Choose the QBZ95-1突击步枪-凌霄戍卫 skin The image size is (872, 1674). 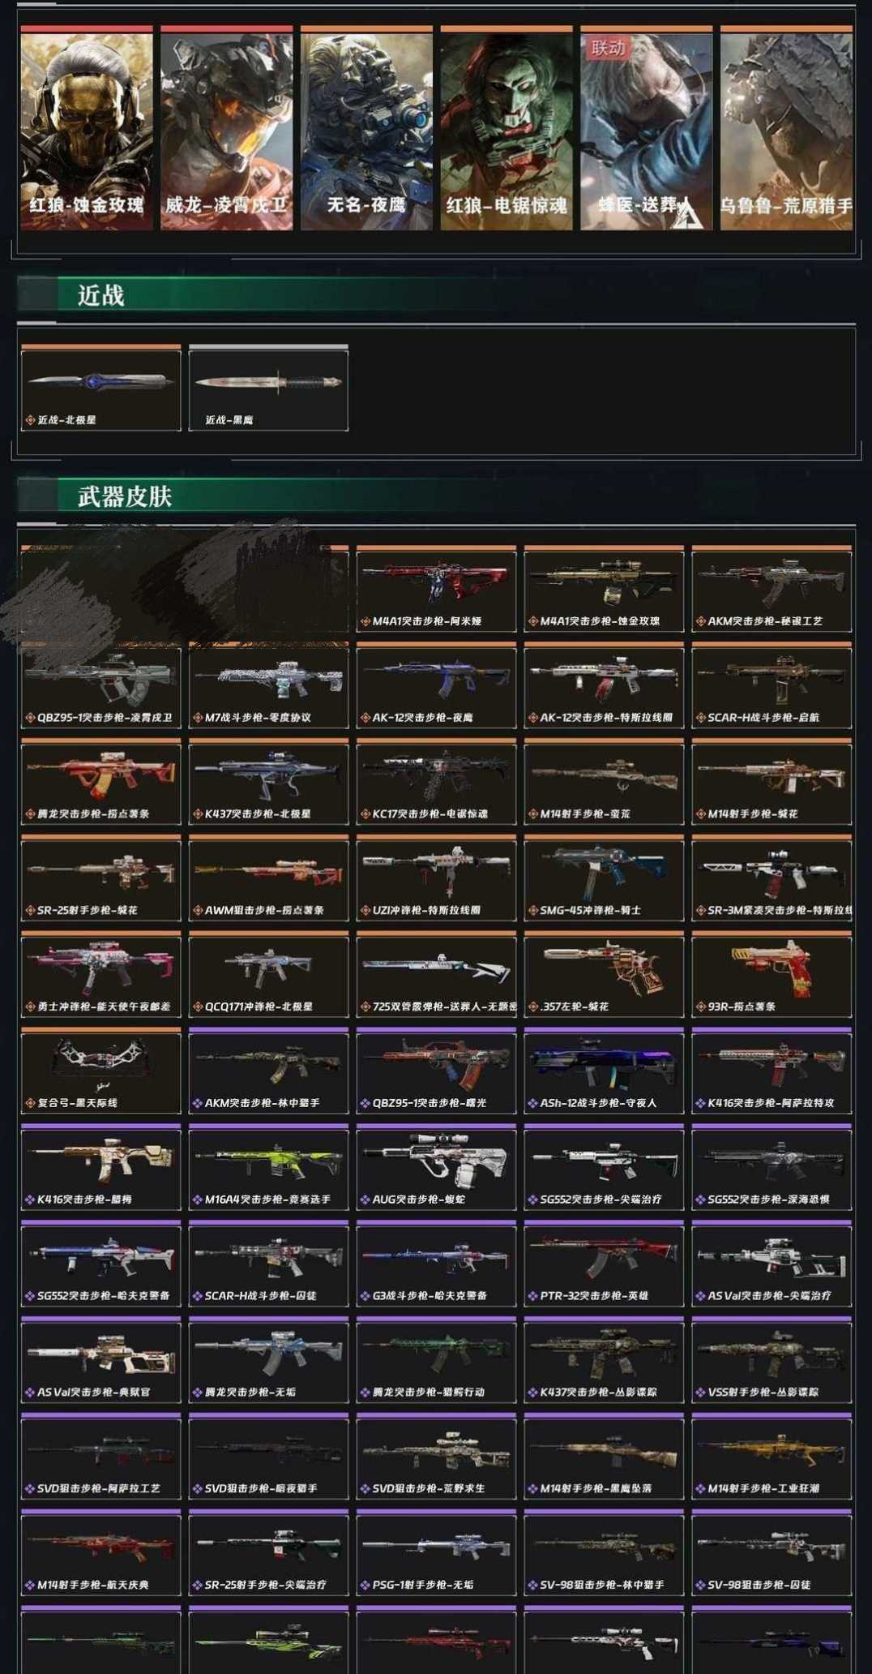(101, 686)
